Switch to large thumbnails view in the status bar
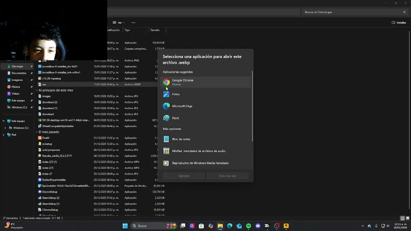The height and width of the screenshot is (231, 411). [407, 218]
